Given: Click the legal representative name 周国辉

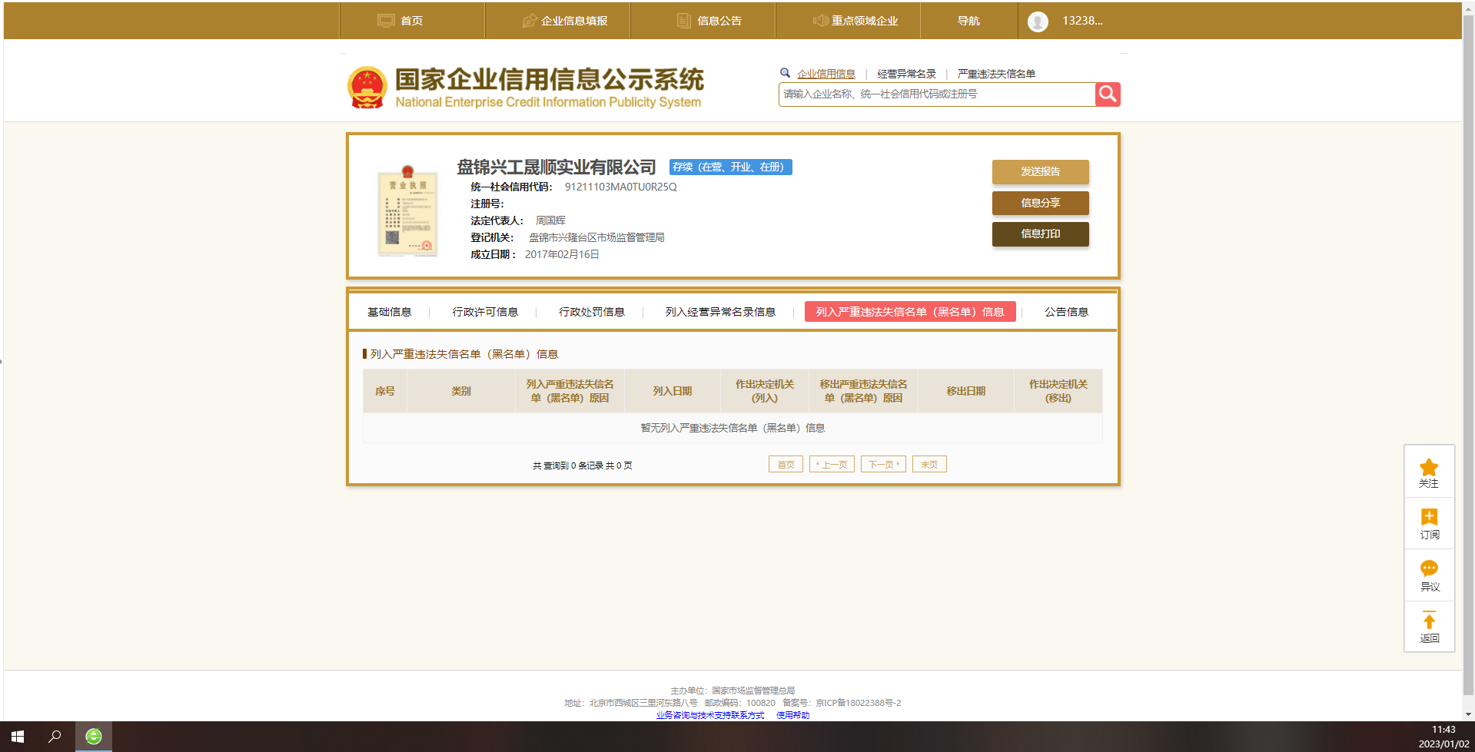Looking at the screenshot, I should pos(550,221).
